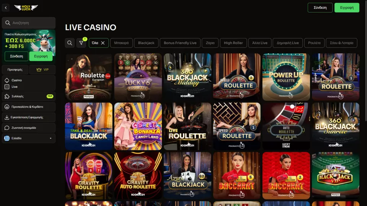The width and height of the screenshot is (367, 206).
Task: Open the Holy Luck logo home link
Action: click(x=26, y=8)
